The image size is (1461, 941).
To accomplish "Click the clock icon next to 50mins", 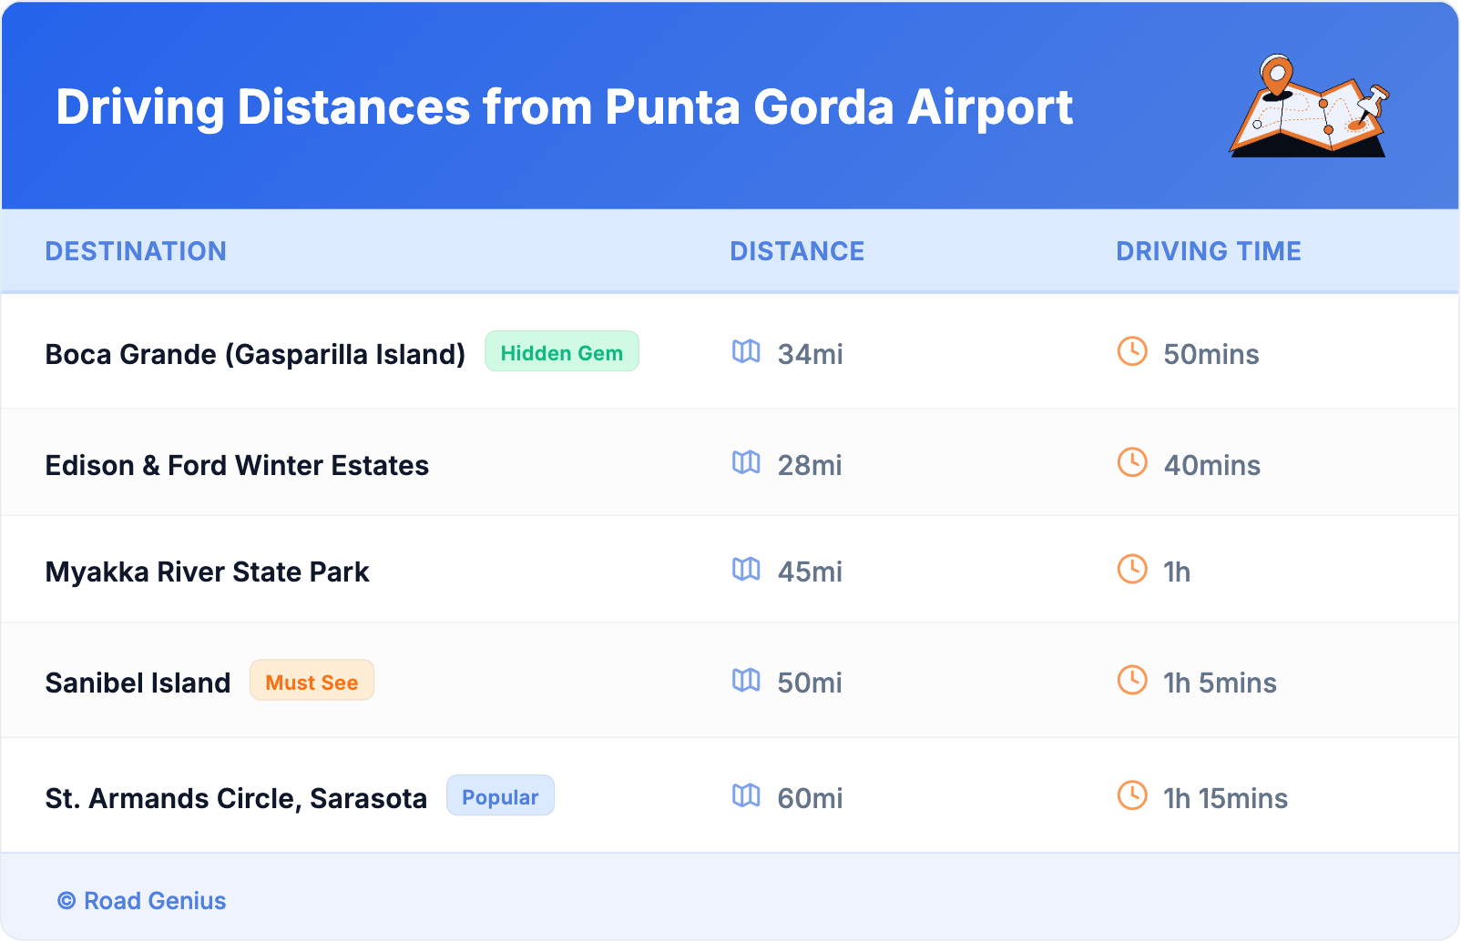I will 1131,354.
